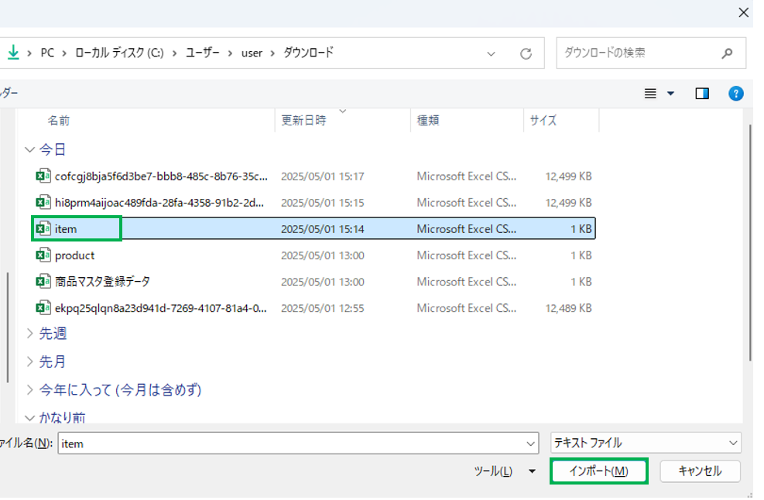Select file hi8prm4aijoac489fda-28fa-4358
This screenshot has width=764, height=500.
coord(159,203)
